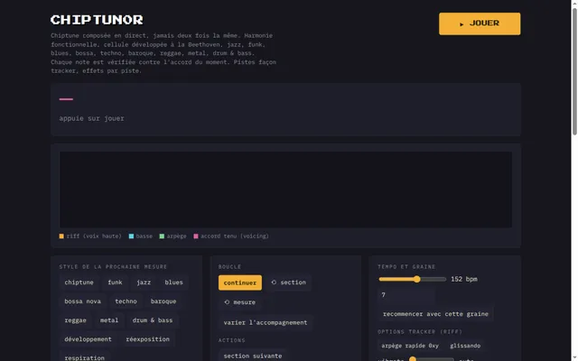Click the '152 bpm' tempo value
Screen dimensions: 578x361
coord(464,279)
